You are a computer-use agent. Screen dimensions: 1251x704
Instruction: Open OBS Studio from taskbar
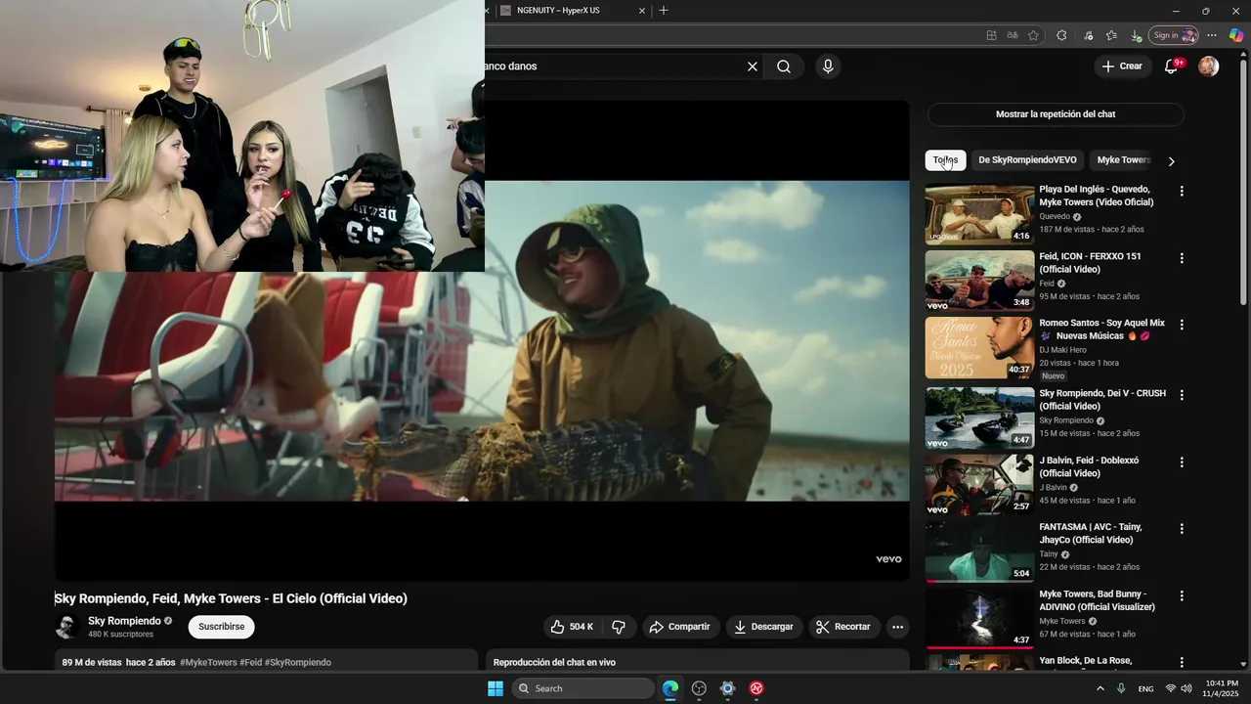(x=699, y=688)
